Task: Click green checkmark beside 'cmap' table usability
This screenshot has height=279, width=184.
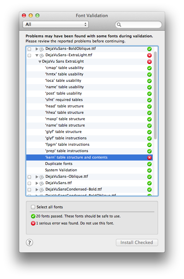Action: (149, 68)
